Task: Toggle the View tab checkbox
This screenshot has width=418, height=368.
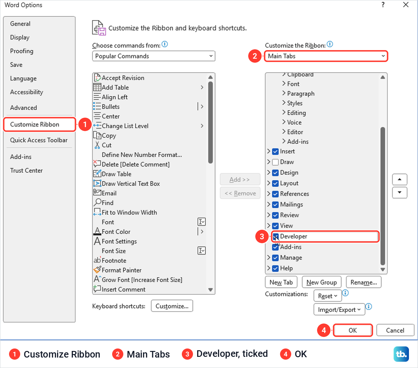Action: pyautogui.click(x=275, y=226)
